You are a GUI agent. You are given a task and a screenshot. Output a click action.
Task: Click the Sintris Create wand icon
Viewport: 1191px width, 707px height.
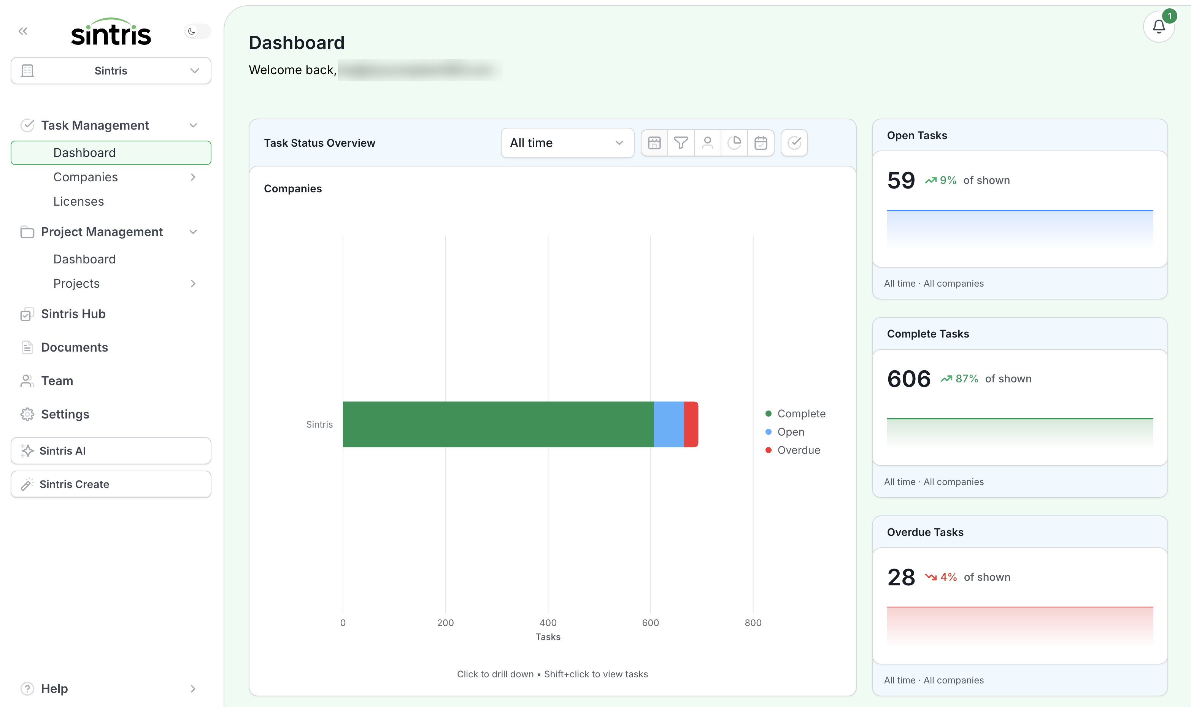pyautogui.click(x=27, y=484)
